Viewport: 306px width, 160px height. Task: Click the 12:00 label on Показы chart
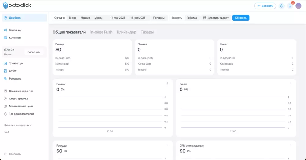[x=110, y=131]
